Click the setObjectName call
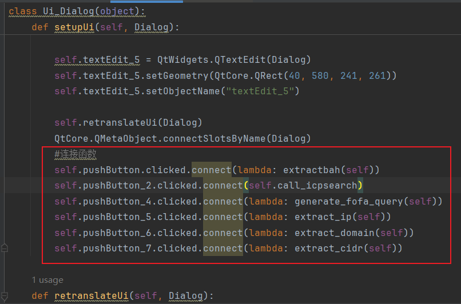The height and width of the screenshot is (304, 461). (183, 91)
